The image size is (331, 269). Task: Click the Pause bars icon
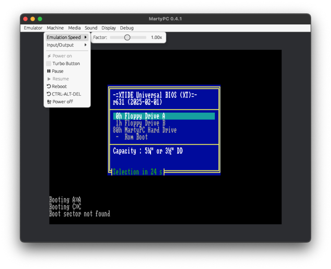(x=49, y=71)
